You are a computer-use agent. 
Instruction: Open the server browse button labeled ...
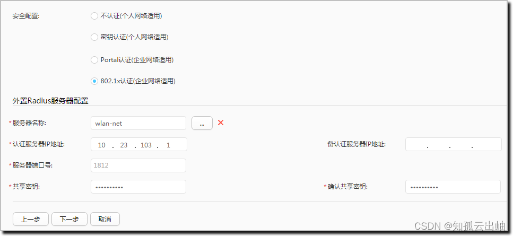coord(202,123)
